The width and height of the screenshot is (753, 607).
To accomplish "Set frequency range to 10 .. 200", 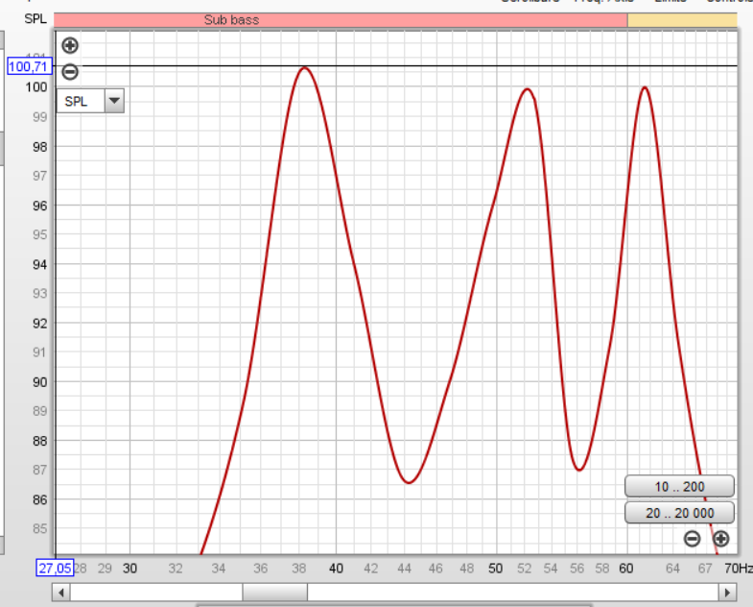I will (x=679, y=486).
